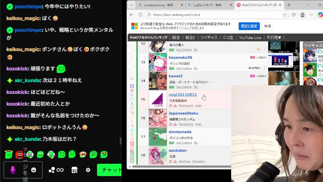Image resolution: width=323 pixels, height=182 pixels.
Task: Open the emoji picker smiley icon
Action: tap(34, 170)
